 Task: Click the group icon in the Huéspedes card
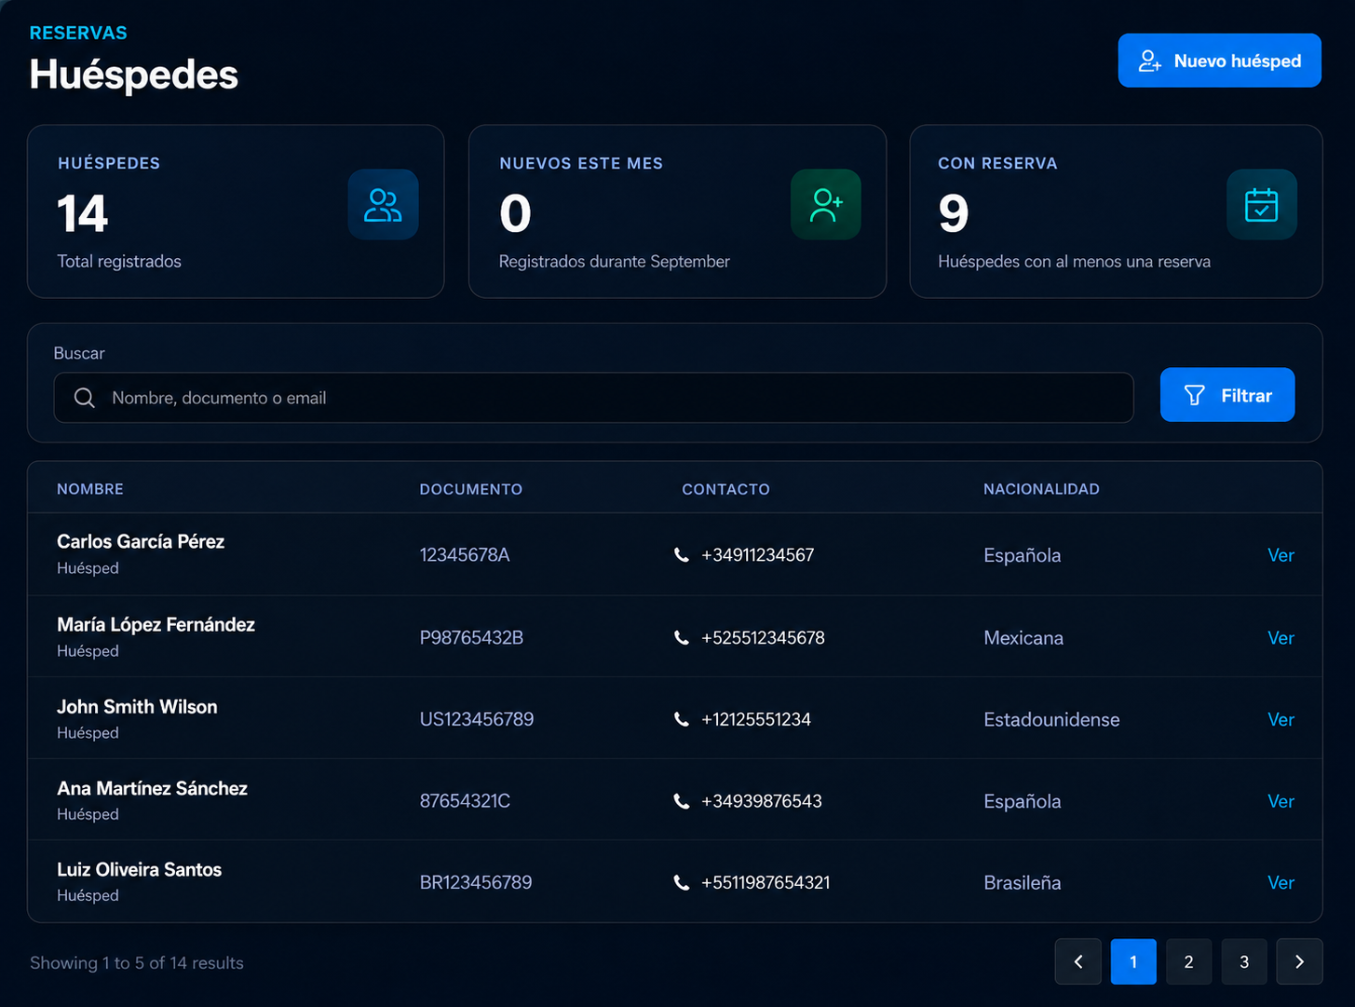383,205
